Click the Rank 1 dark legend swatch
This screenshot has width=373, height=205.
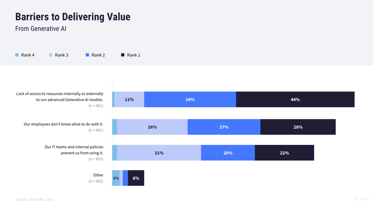[123, 55]
